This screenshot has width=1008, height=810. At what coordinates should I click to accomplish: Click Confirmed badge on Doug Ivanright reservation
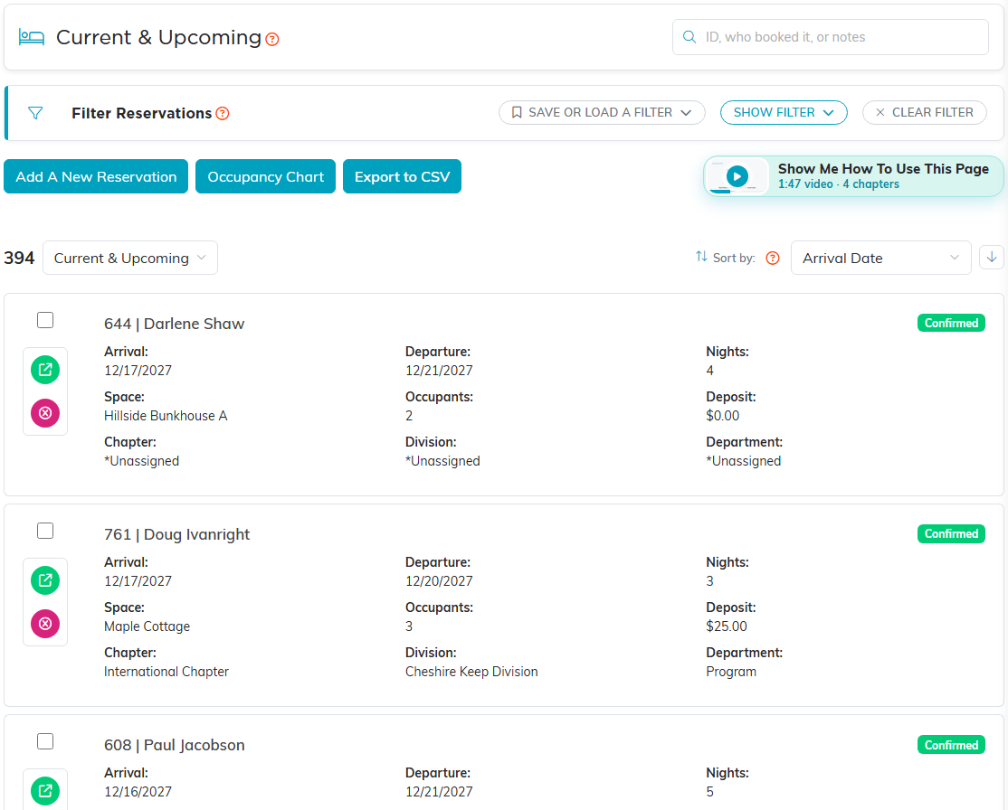[x=951, y=533]
